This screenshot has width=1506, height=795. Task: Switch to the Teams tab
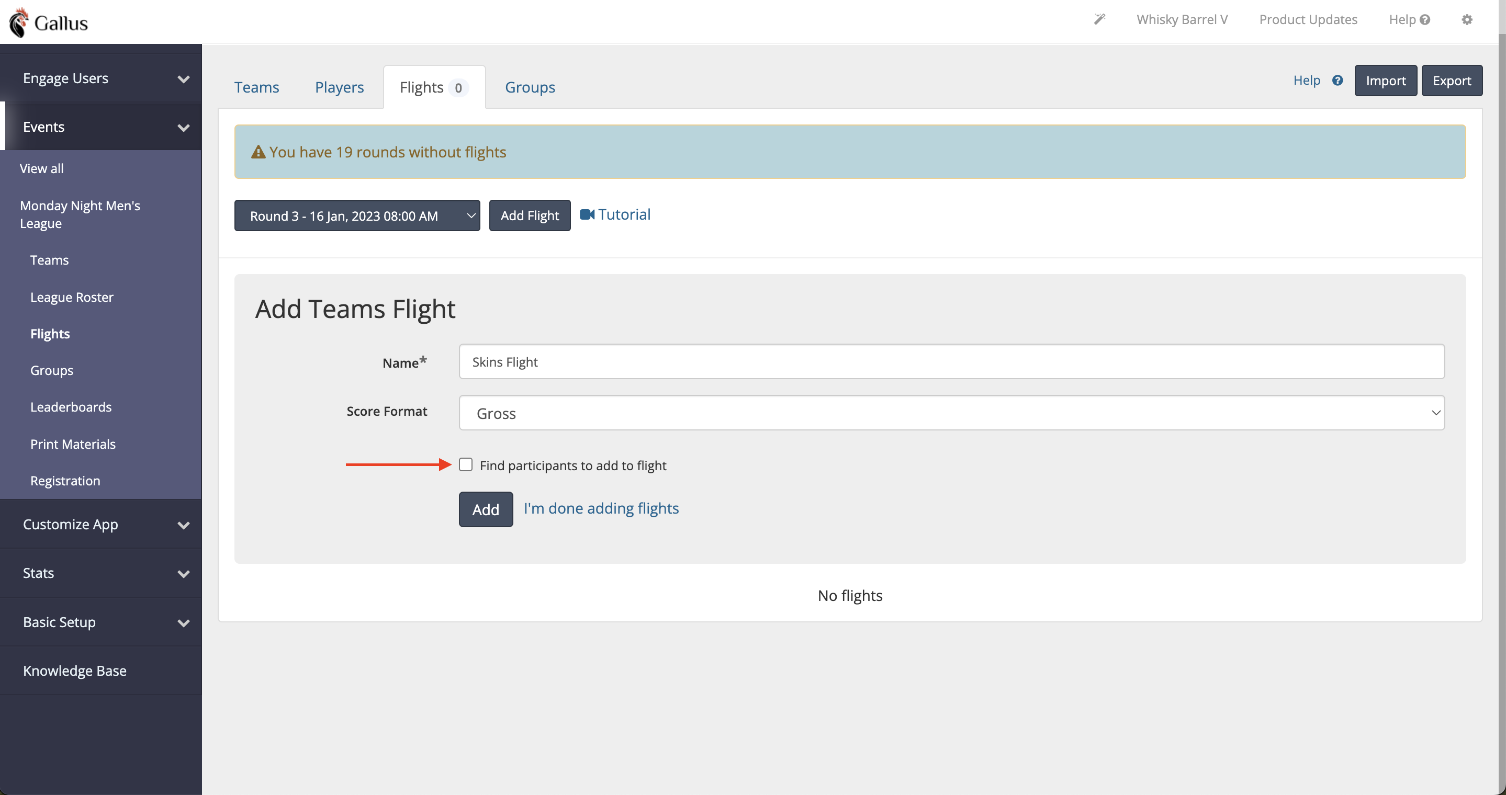click(256, 87)
